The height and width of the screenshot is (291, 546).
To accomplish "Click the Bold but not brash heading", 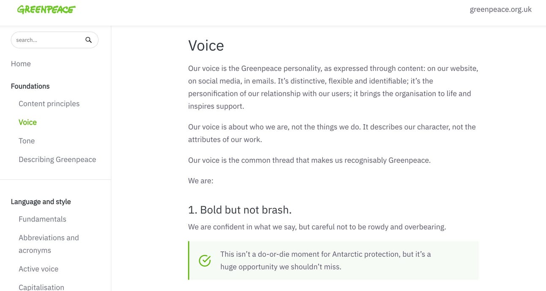I will tap(240, 209).
